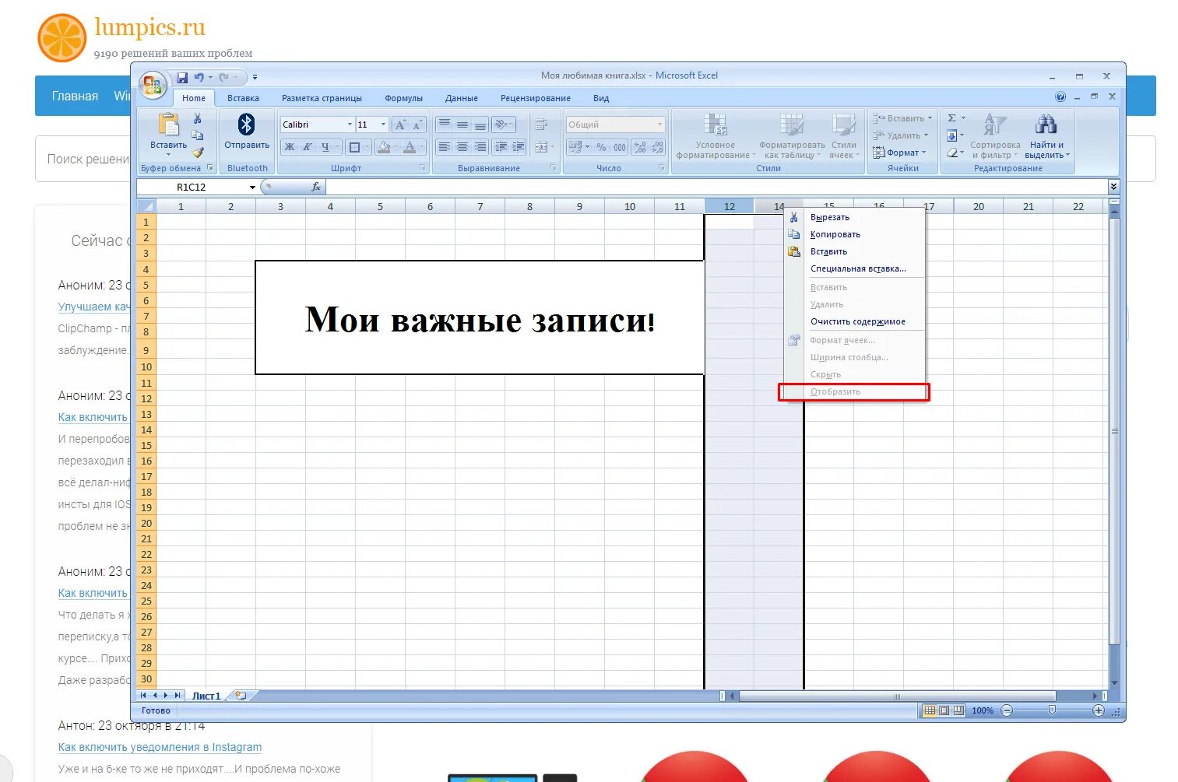This screenshot has width=1178, height=782.
Task: Click the Percent style icon
Action: (601, 147)
